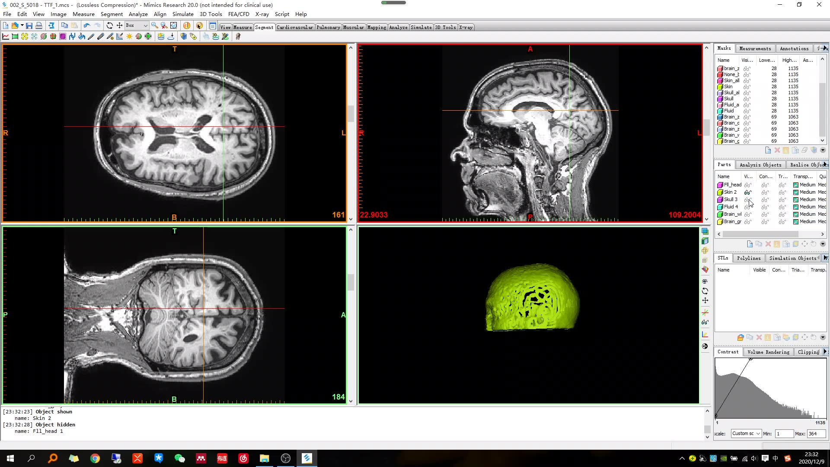Click the 3D view rotate icon
The width and height of the screenshot is (830, 467).
coord(705,291)
